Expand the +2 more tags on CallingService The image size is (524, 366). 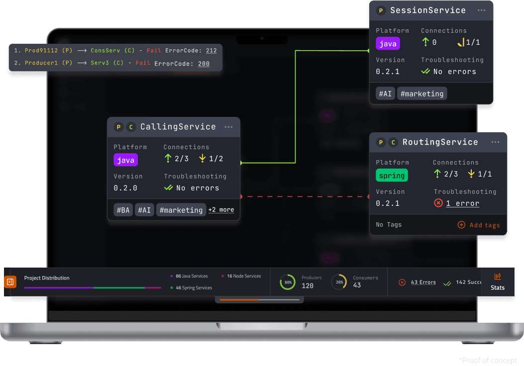click(221, 210)
